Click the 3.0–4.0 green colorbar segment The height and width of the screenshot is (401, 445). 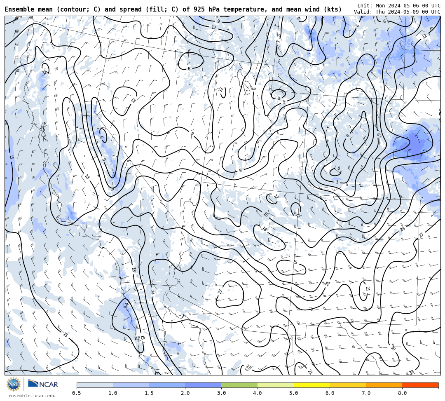239,385
